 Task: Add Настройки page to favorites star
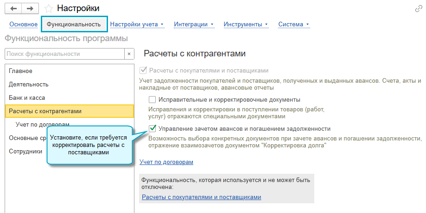click(x=48, y=8)
